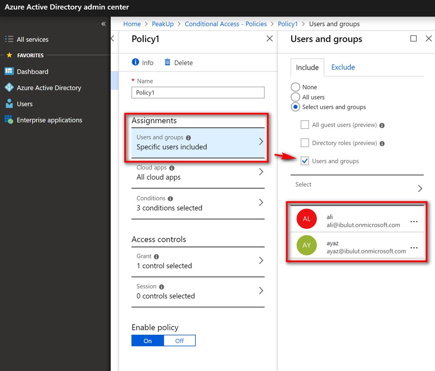This screenshot has height=371, width=435.
Task: Open more options ellipsis for ayaz
Action: [x=414, y=248]
